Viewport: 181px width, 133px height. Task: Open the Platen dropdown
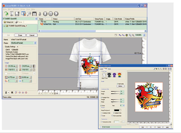coord(35,43)
